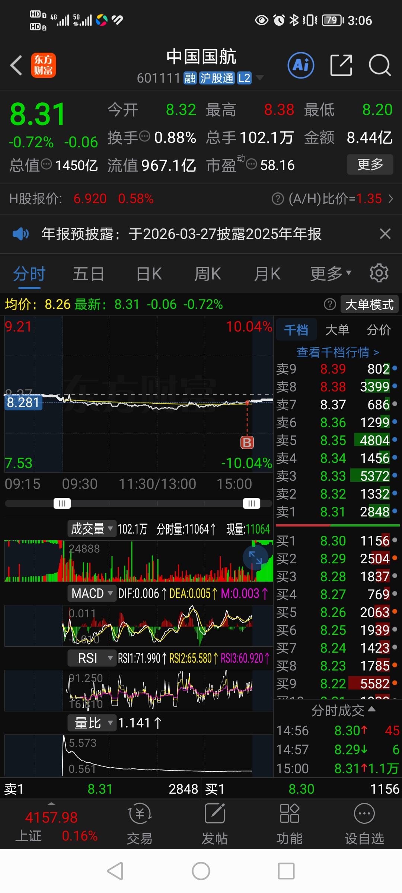402x893 pixels.
Task: Tap bottom 买1 8.30 1156 quote bar
Action: (x=302, y=789)
